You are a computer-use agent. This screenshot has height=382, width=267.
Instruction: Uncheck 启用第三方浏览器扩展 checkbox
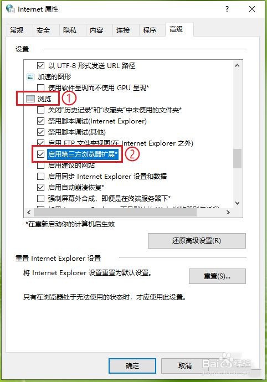point(40,154)
